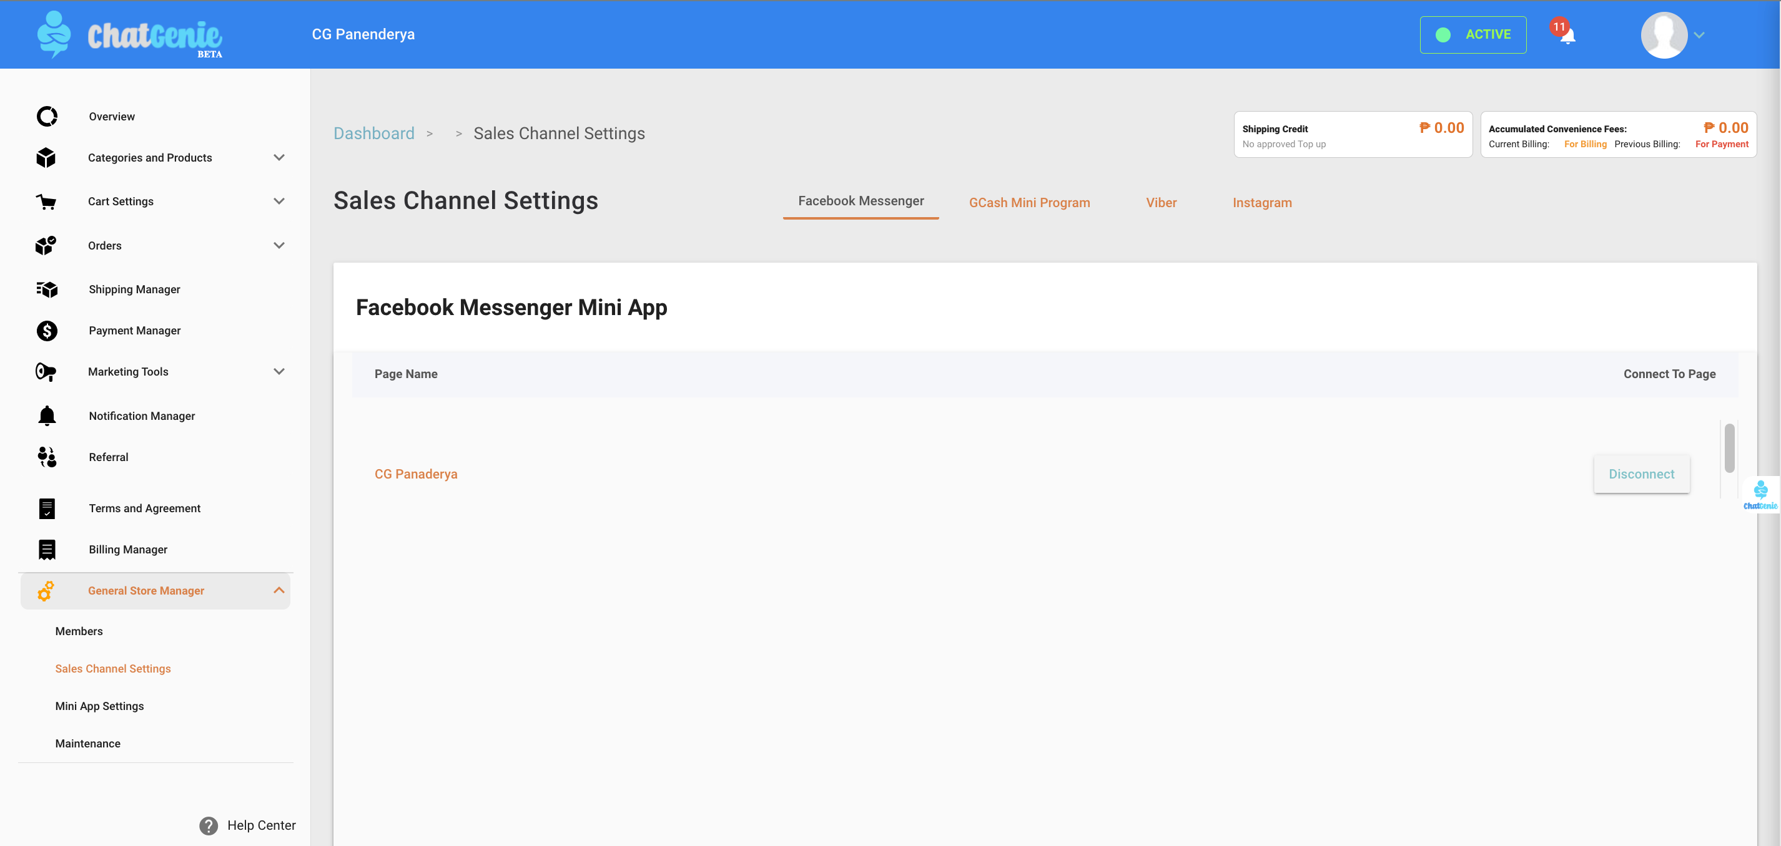Toggle the ACTIVE store status button
The height and width of the screenshot is (846, 1781).
click(1473, 34)
